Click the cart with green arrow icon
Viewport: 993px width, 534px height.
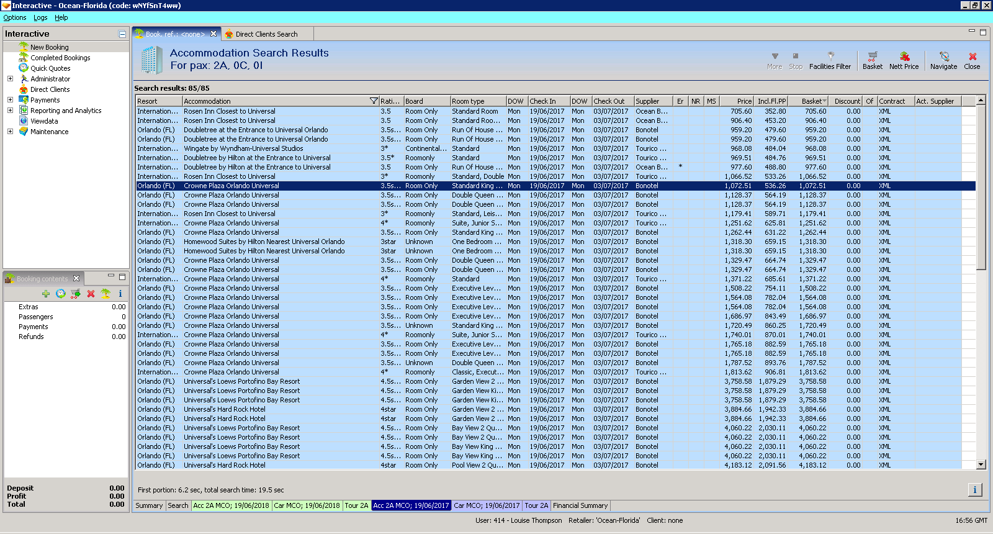point(75,294)
